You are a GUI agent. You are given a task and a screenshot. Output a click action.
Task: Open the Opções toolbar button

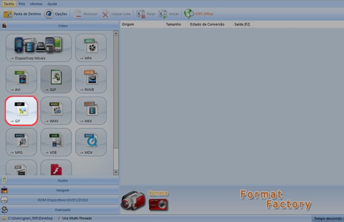56,14
